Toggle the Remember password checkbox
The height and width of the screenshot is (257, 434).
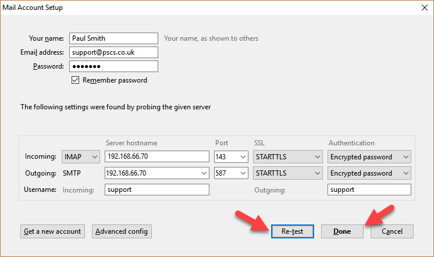tap(75, 80)
